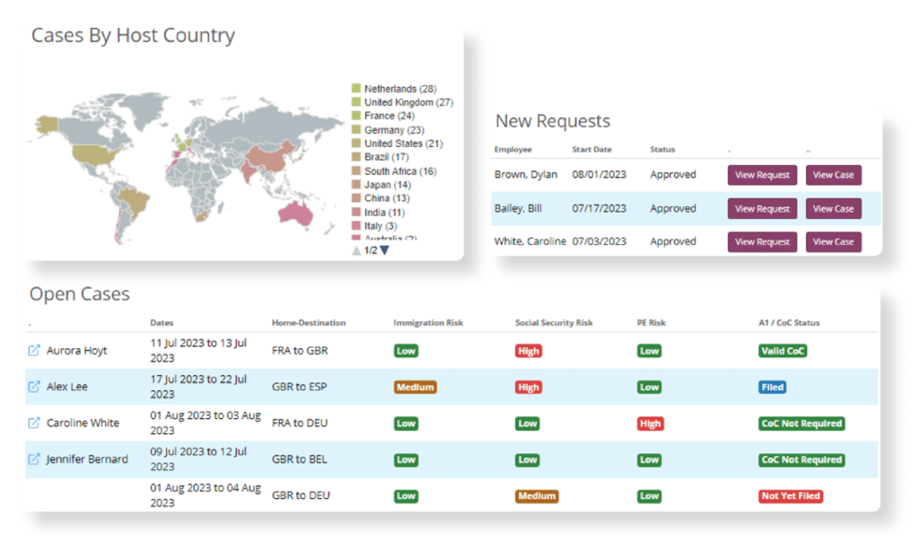Select View Request for White, Caroline

[761, 241]
